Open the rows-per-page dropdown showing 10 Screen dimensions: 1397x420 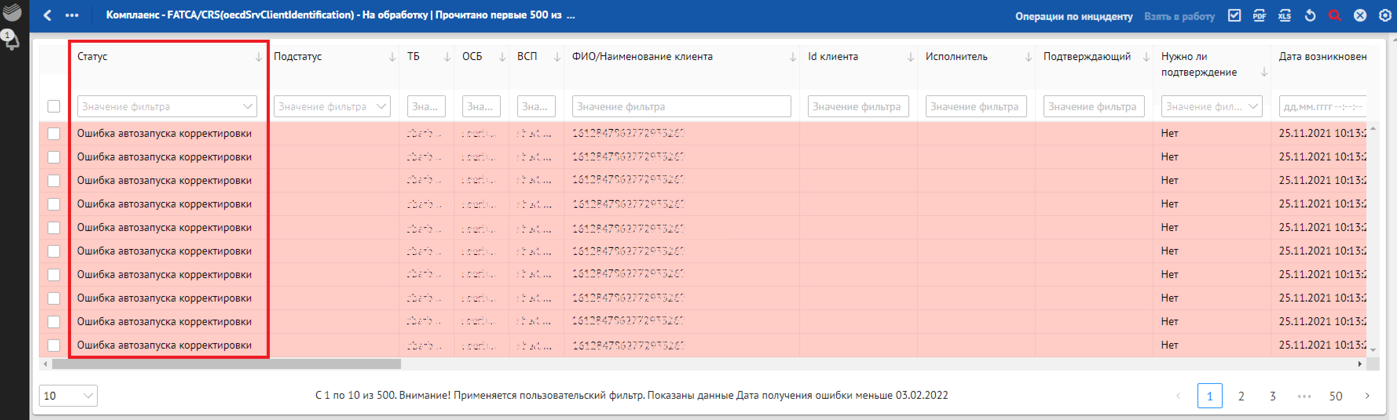point(68,396)
